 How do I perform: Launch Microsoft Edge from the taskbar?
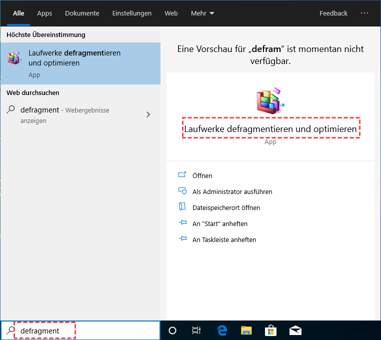pos(222,330)
